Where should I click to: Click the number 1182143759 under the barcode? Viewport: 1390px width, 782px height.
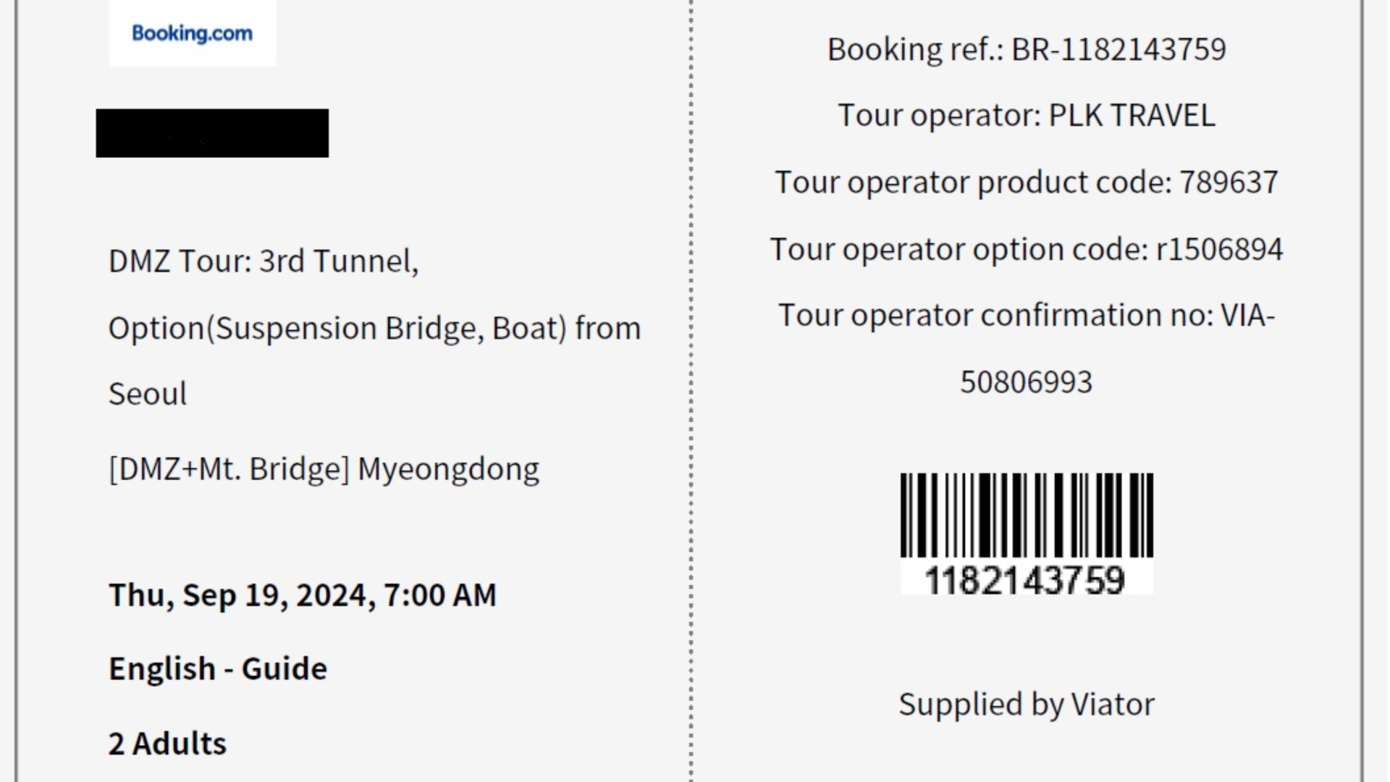click(1025, 581)
